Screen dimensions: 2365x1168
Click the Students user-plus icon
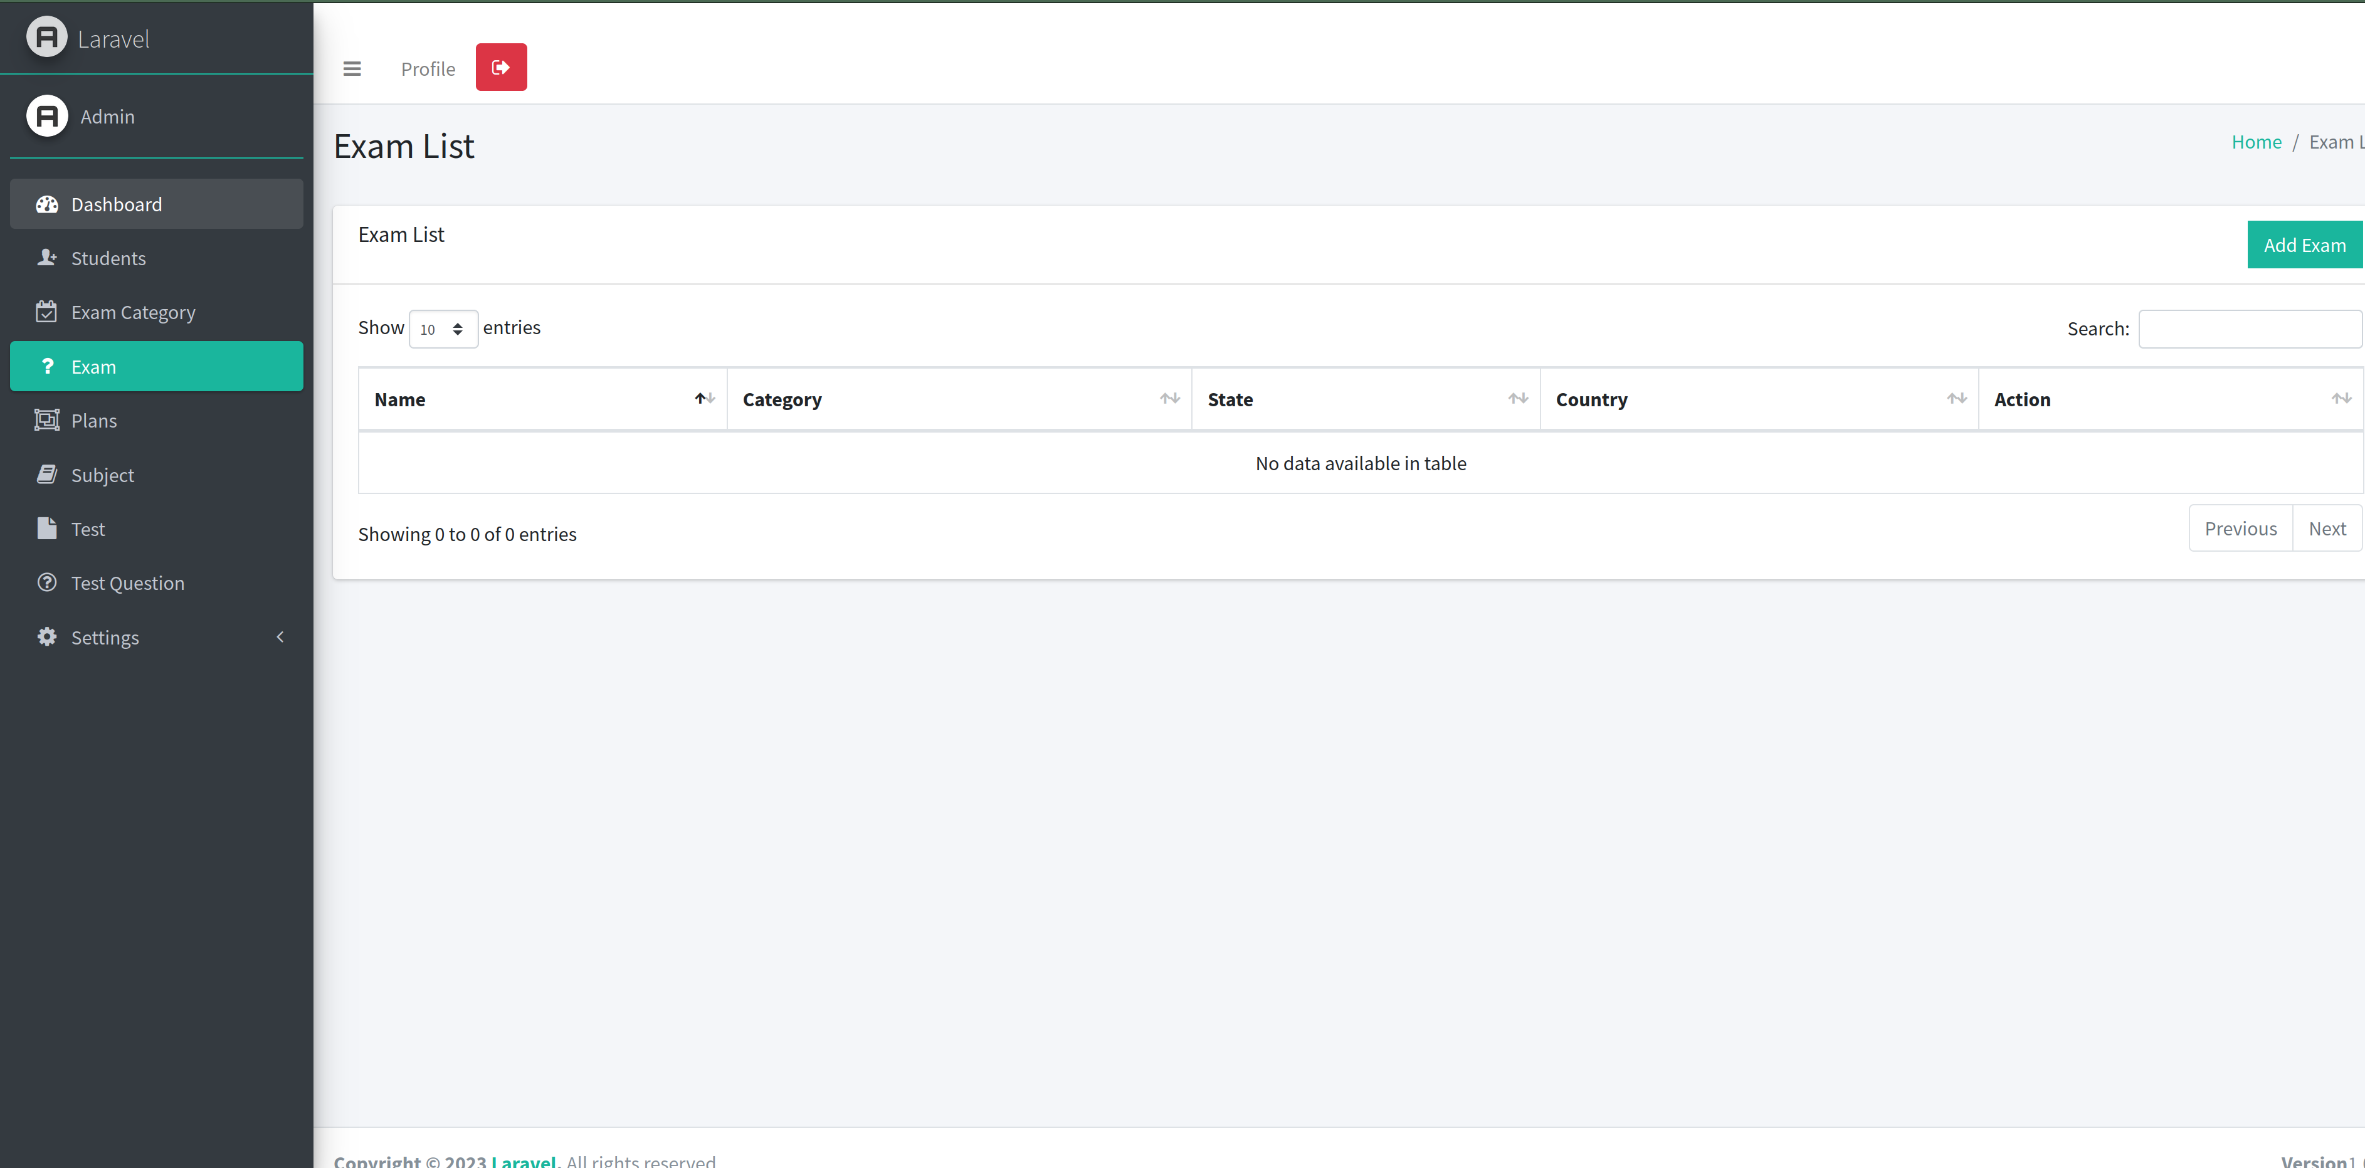pyautogui.click(x=47, y=258)
